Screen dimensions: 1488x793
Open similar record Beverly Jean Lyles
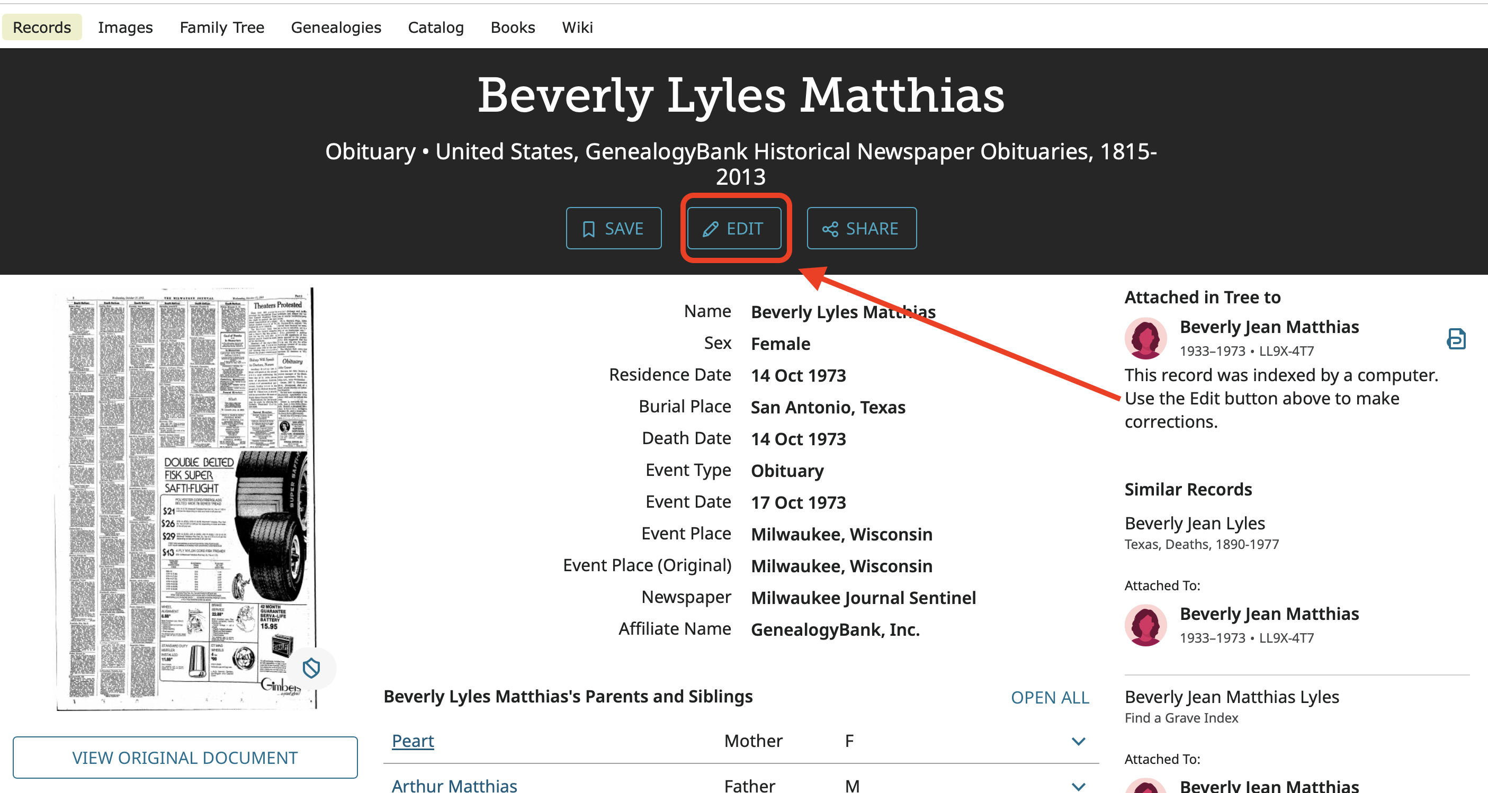pos(1195,523)
